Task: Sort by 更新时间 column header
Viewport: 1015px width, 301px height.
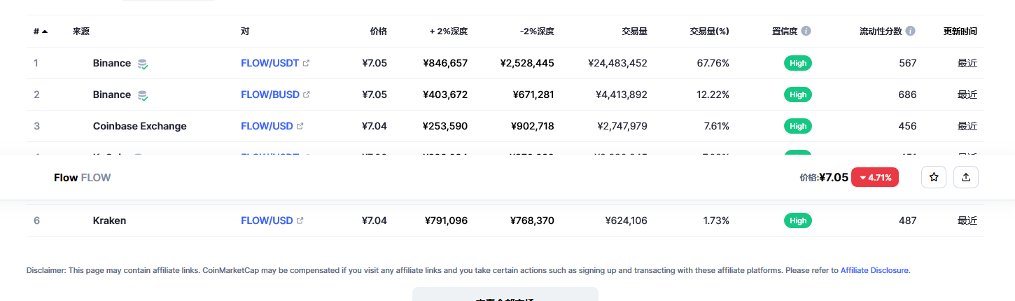Action: pos(960,31)
